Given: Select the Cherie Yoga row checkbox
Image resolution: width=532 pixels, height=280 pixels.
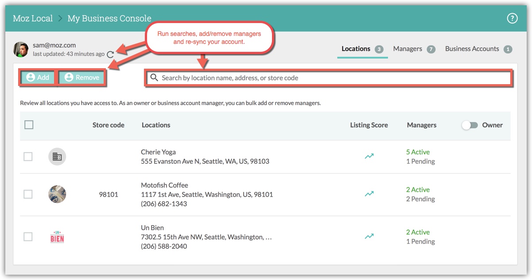Looking at the screenshot, I should point(28,156).
